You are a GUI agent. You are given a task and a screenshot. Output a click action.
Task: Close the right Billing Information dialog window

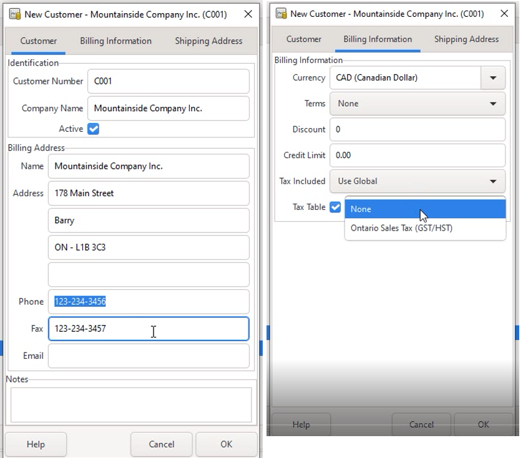coord(503,14)
